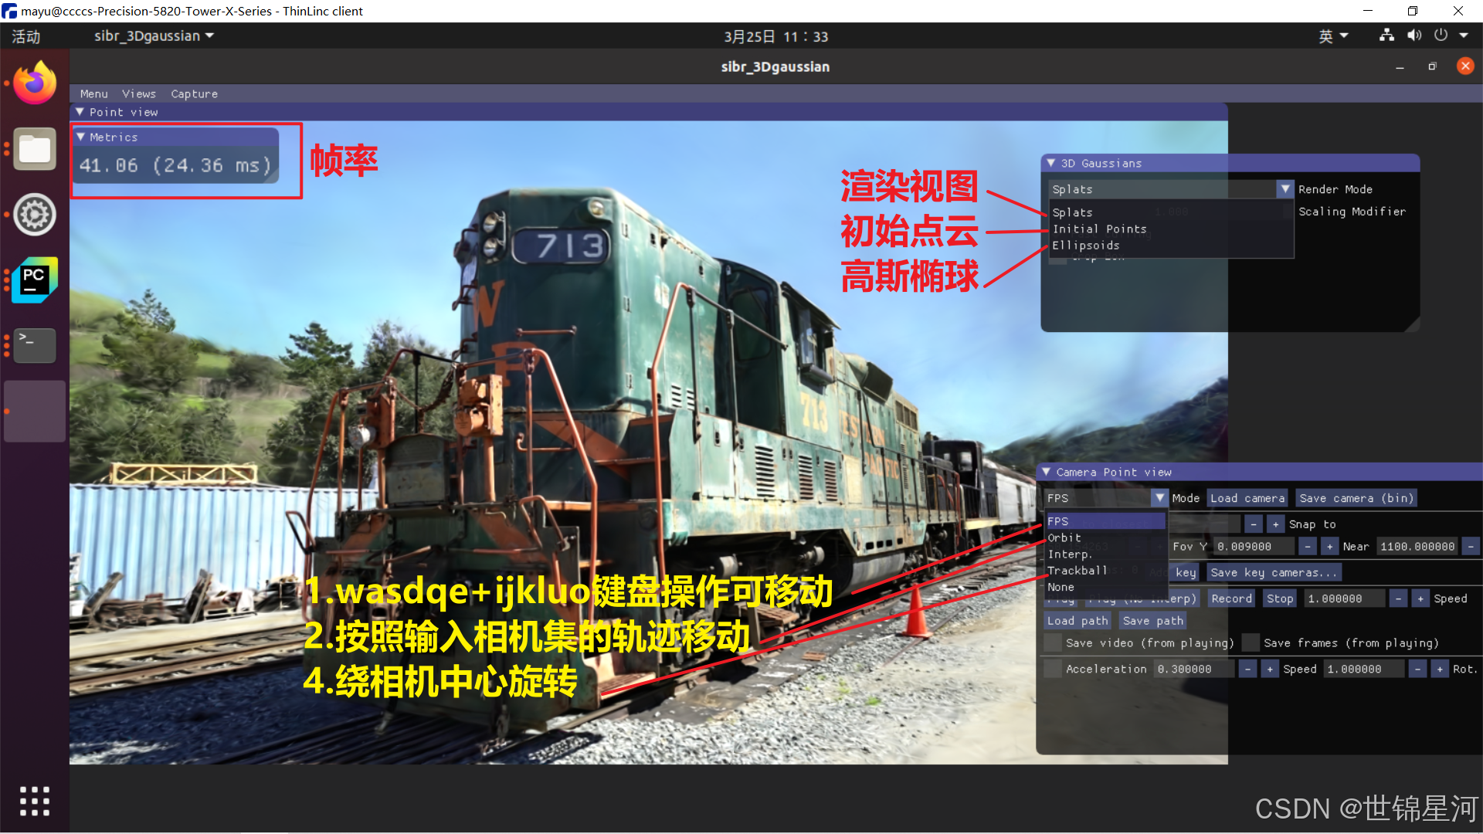Viewport: 1483px width, 834px height.
Task: Decrease Fov Y with minus button
Action: pyautogui.click(x=1308, y=547)
